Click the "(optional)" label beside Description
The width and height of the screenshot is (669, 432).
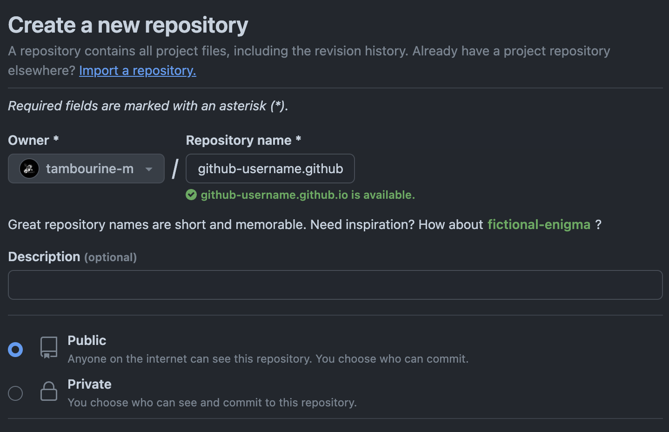[110, 257]
